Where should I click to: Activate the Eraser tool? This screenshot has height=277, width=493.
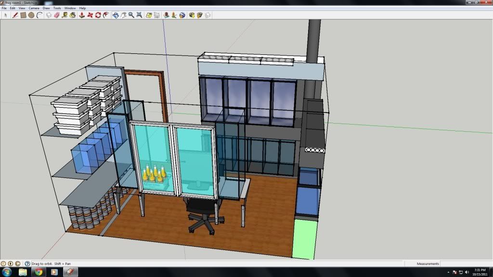pos(56,15)
